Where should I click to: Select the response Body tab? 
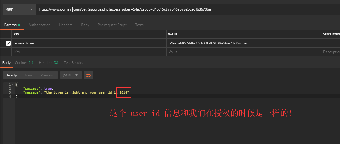pos(6,63)
